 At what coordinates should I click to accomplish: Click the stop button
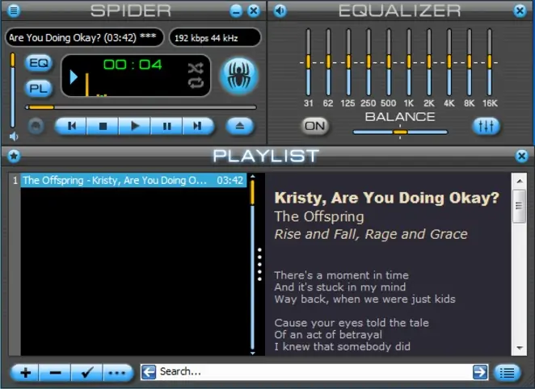[103, 127]
